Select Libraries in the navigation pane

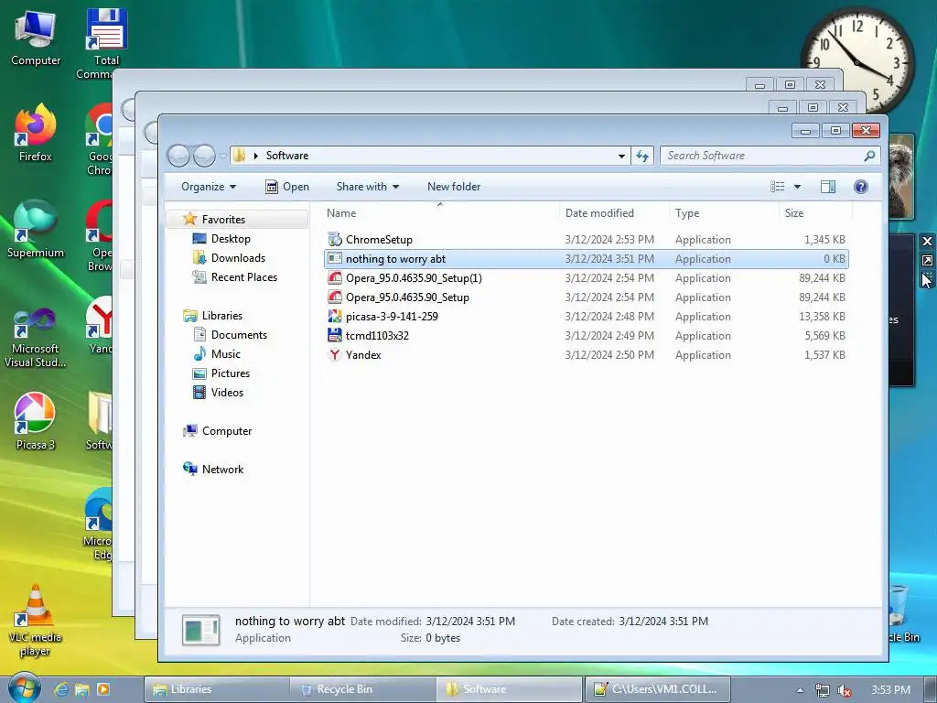point(221,316)
